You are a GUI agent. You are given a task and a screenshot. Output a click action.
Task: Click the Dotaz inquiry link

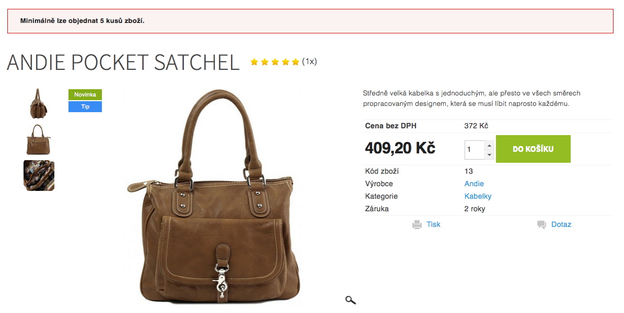561,224
